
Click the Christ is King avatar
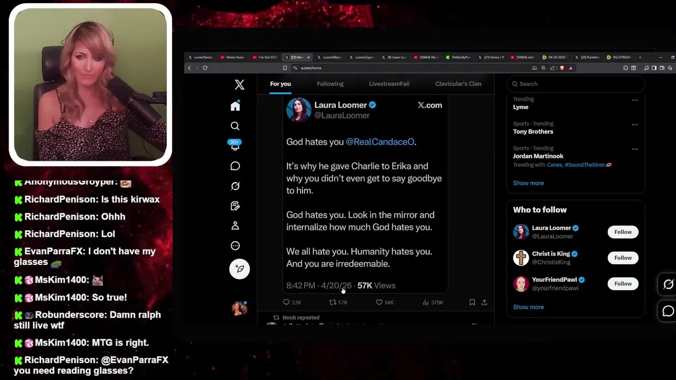pyautogui.click(x=521, y=258)
